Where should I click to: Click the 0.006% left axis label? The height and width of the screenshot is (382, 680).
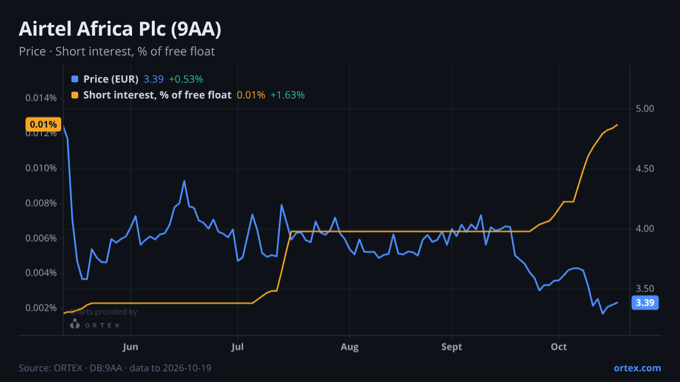pyautogui.click(x=41, y=238)
